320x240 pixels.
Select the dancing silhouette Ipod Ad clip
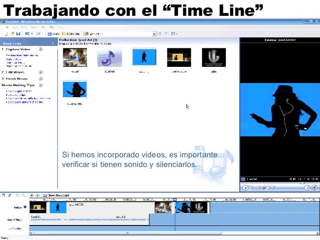coord(75,89)
